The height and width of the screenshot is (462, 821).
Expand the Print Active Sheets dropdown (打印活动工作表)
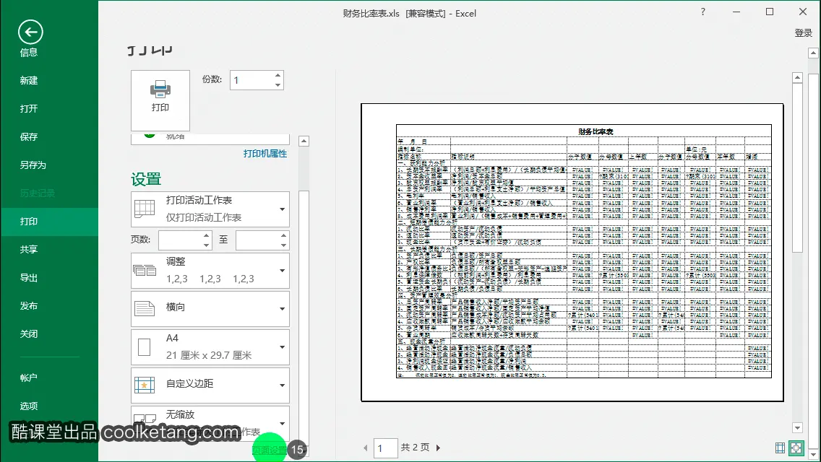point(210,209)
